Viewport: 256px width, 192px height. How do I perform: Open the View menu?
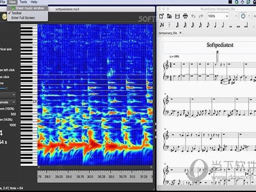(12, 2)
